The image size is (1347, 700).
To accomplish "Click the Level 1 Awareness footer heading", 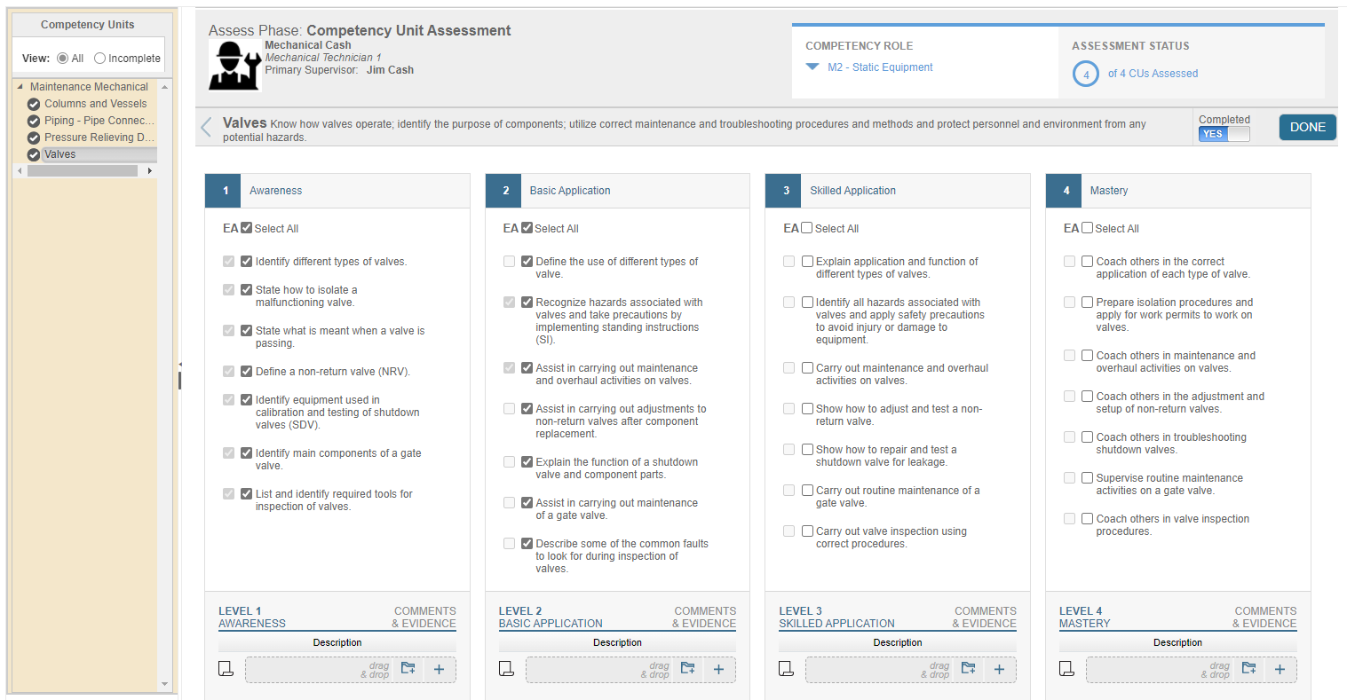I will click(x=252, y=617).
